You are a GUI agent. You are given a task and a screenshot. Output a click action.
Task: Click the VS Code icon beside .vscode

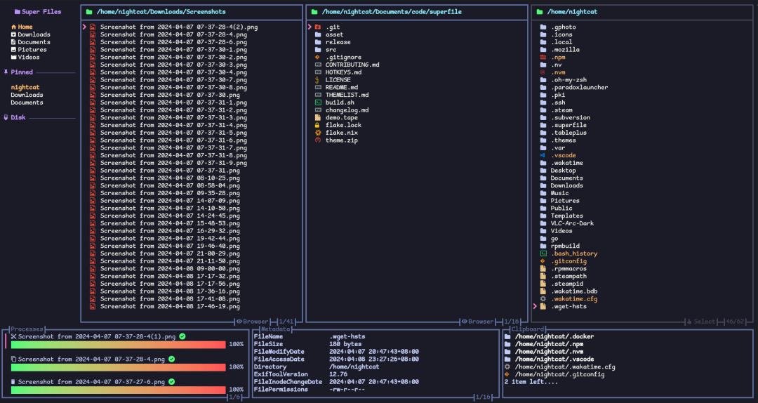(543, 155)
